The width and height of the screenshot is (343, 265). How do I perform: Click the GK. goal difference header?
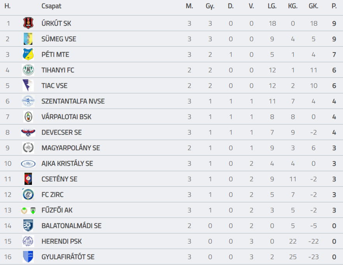pyautogui.click(x=313, y=6)
